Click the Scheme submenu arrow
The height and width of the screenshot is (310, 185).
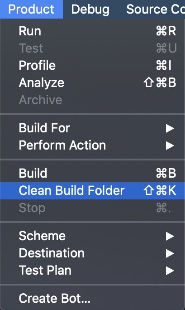point(170,236)
